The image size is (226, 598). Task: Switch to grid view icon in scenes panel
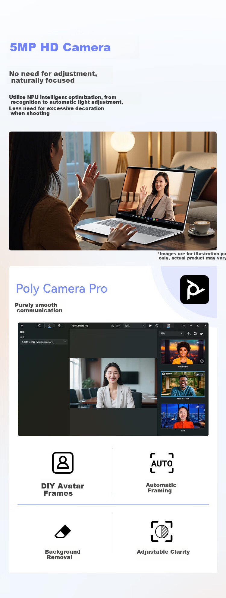coord(196,333)
